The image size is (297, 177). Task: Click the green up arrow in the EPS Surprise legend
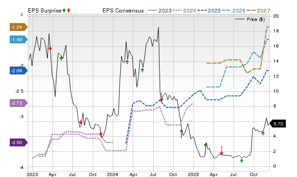pos(64,11)
